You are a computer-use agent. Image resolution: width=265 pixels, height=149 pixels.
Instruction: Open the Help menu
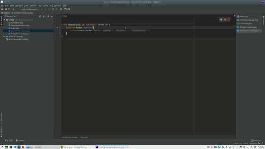(x=65, y=5)
